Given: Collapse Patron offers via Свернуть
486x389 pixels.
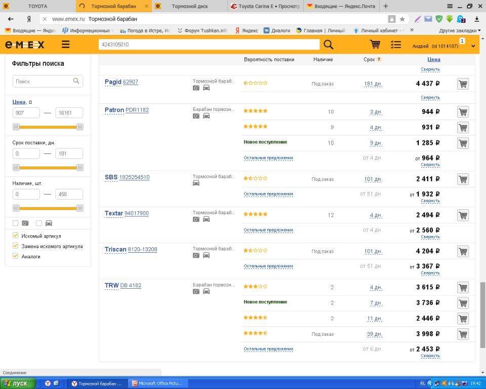Looking at the screenshot, I should 430,165.
